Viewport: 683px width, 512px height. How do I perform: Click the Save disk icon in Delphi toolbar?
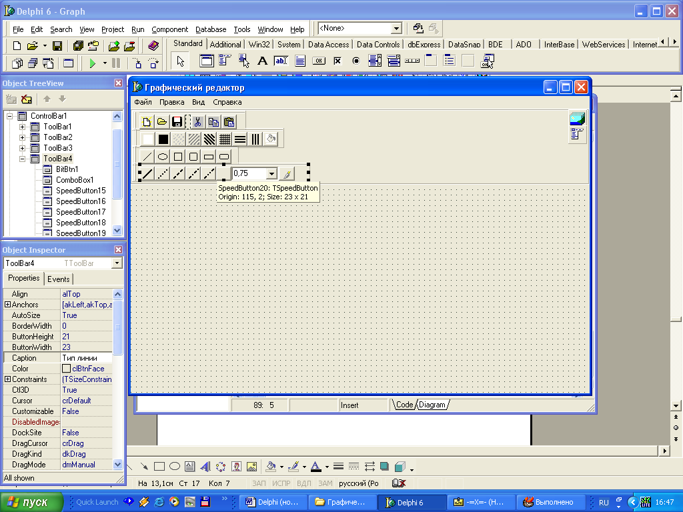click(x=57, y=46)
